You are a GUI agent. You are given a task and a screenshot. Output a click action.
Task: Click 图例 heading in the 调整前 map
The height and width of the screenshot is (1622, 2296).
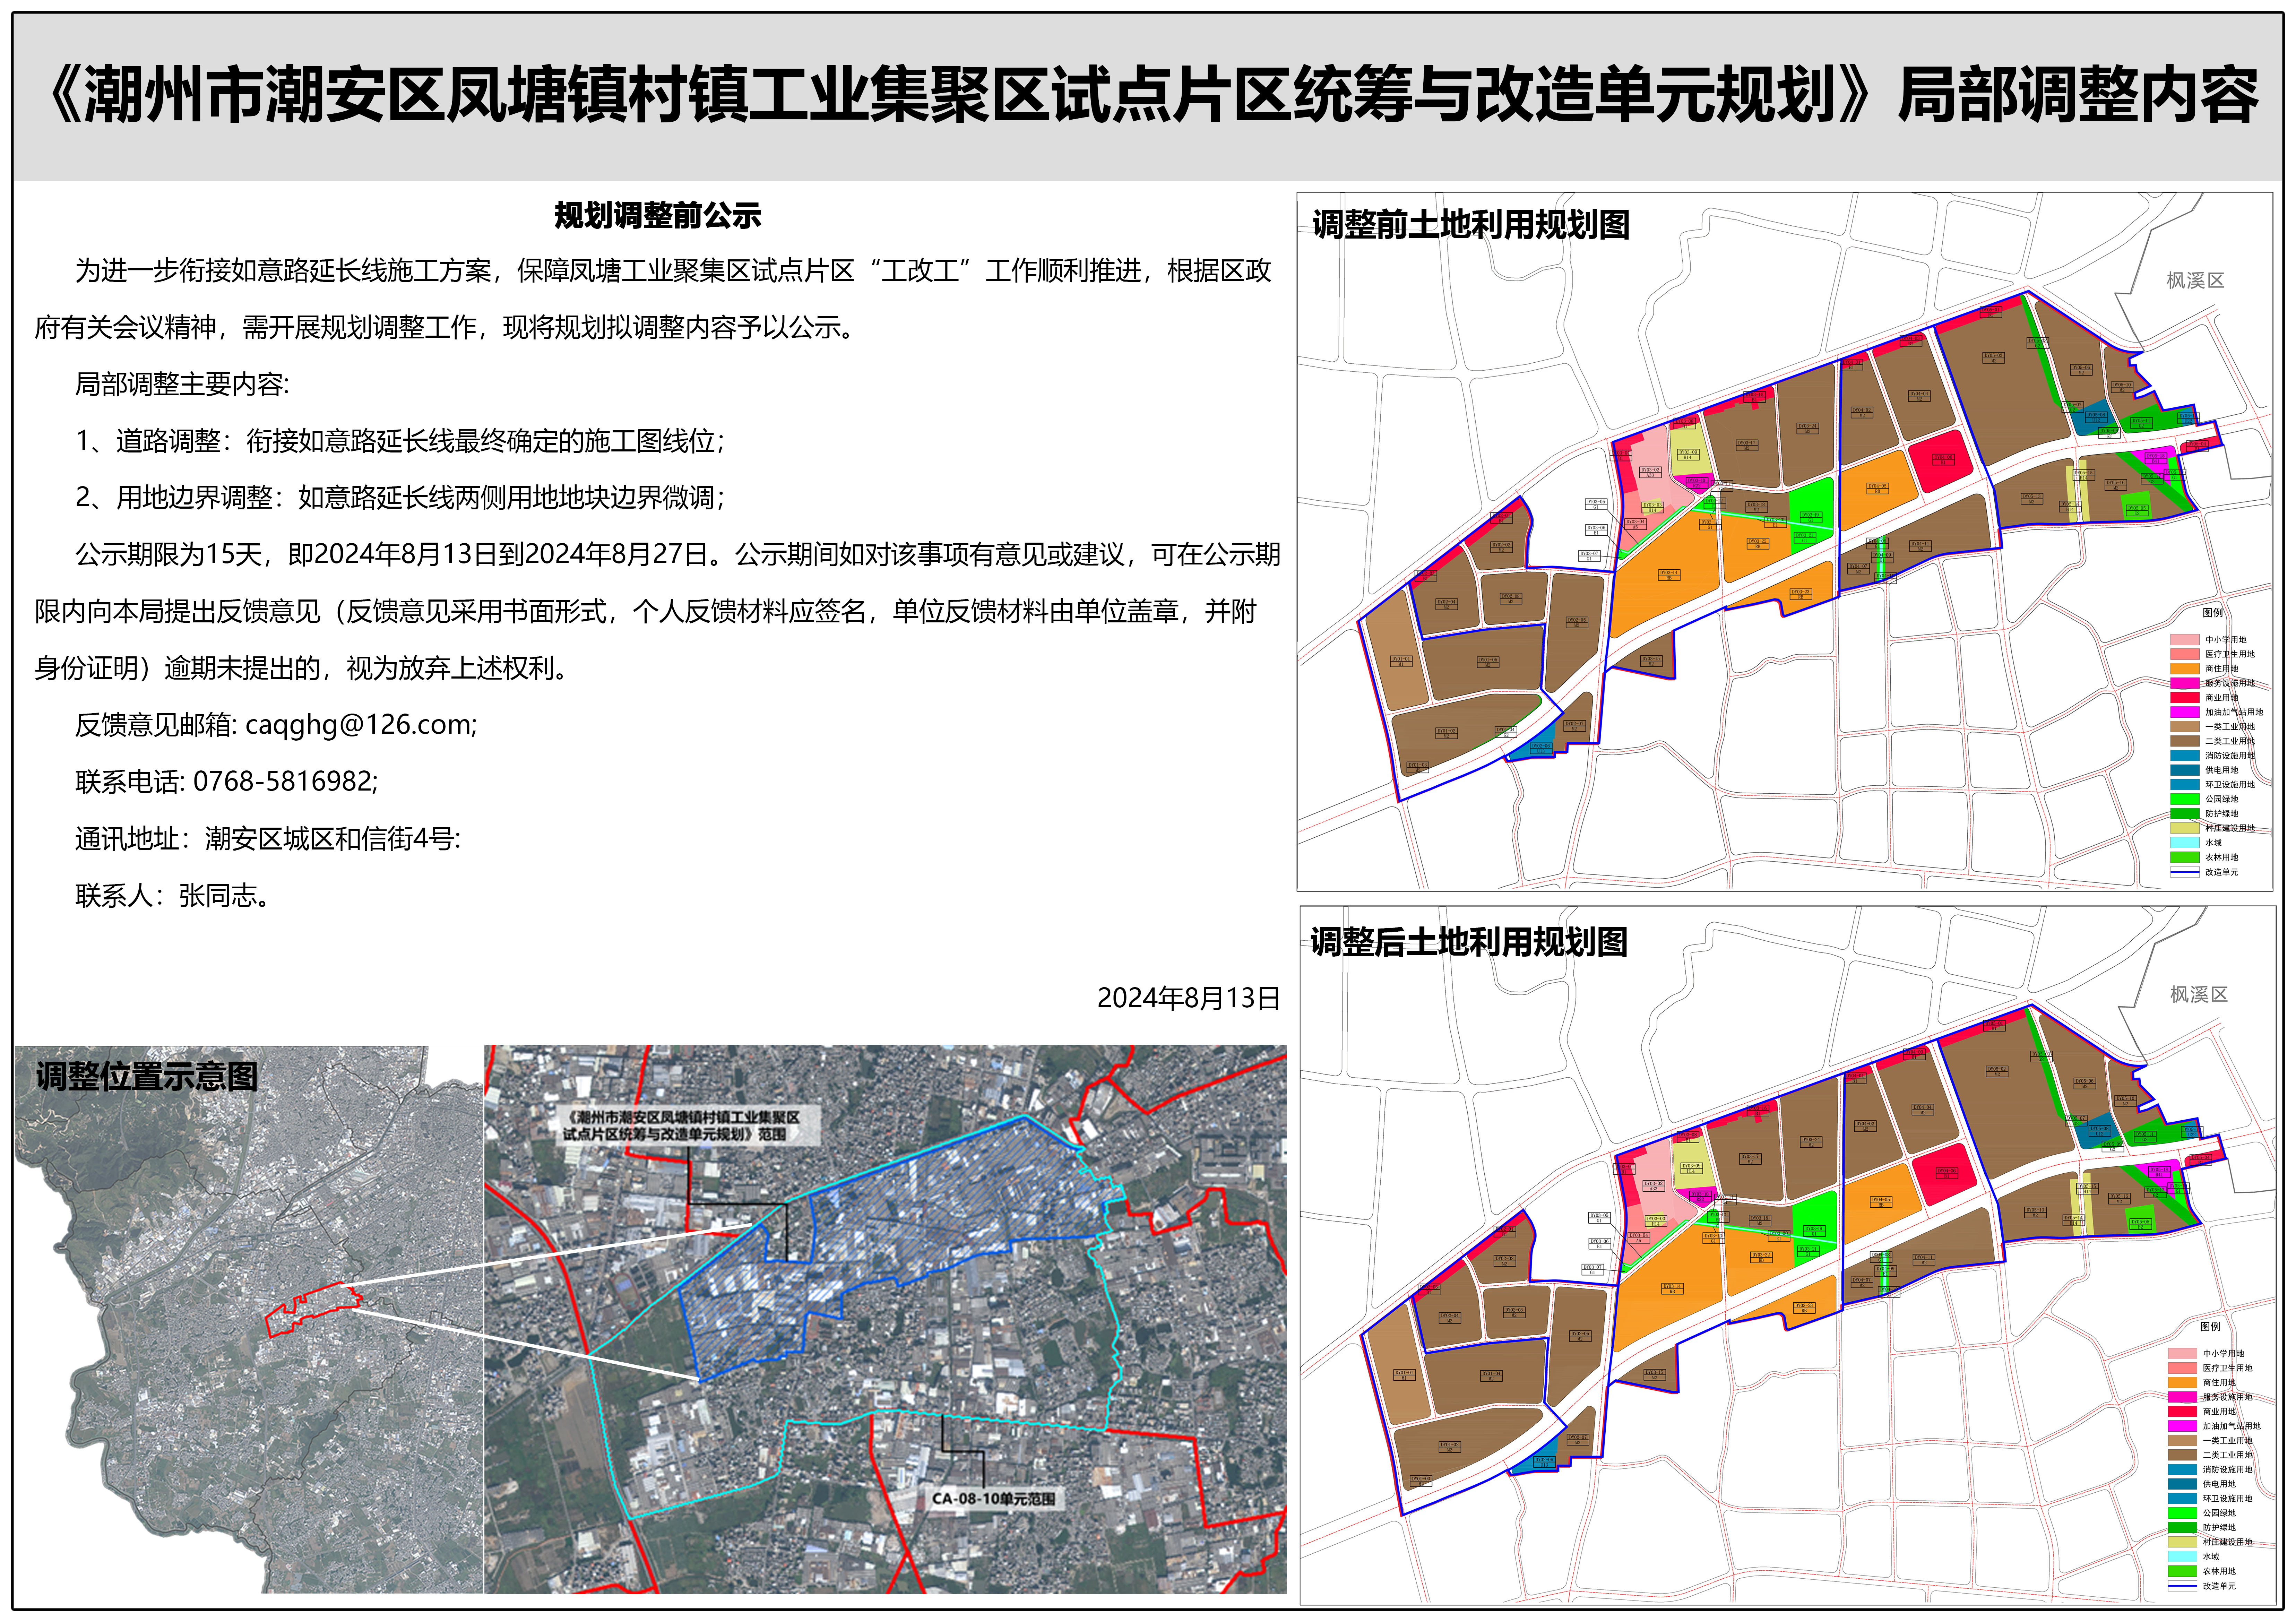coord(2213,613)
